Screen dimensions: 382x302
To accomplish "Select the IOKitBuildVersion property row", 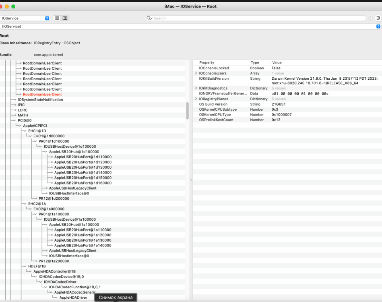I will point(287,81).
